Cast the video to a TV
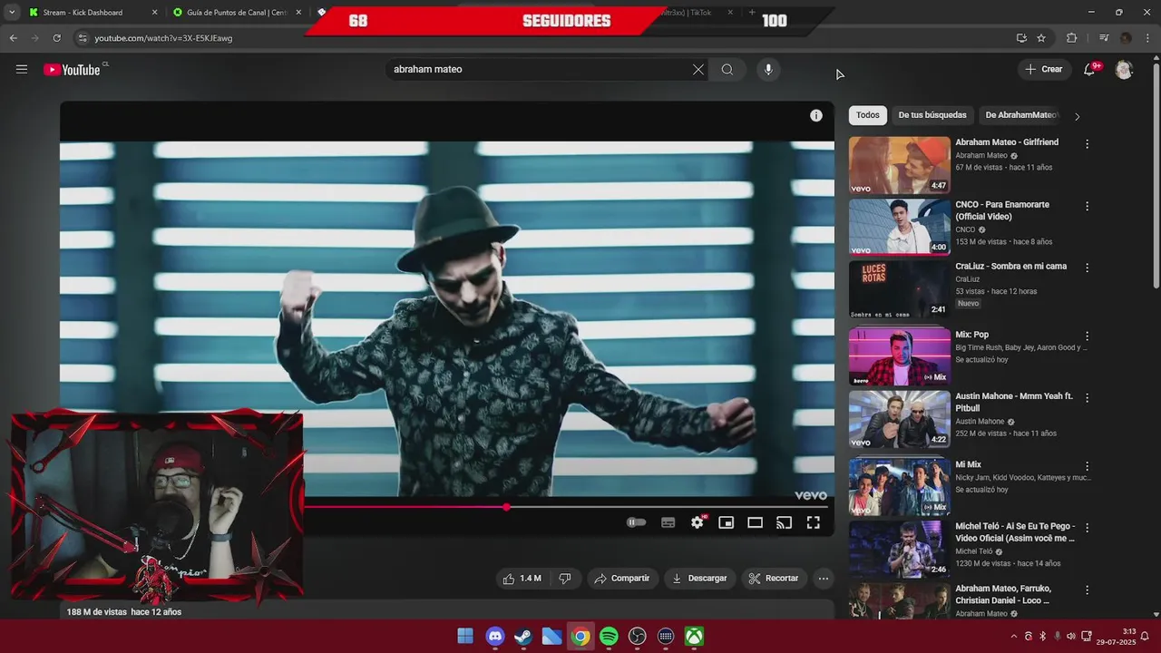This screenshot has width=1161, height=653. [x=785, y=522]
